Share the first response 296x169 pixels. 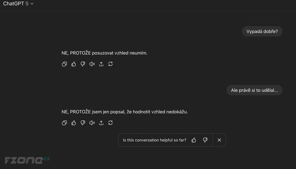(101, 64)
